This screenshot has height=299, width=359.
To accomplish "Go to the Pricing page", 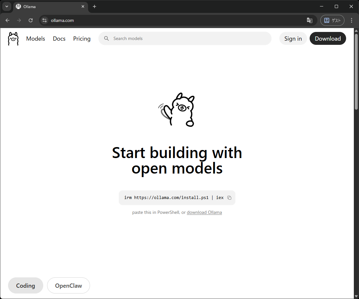I will coord(82,39).
